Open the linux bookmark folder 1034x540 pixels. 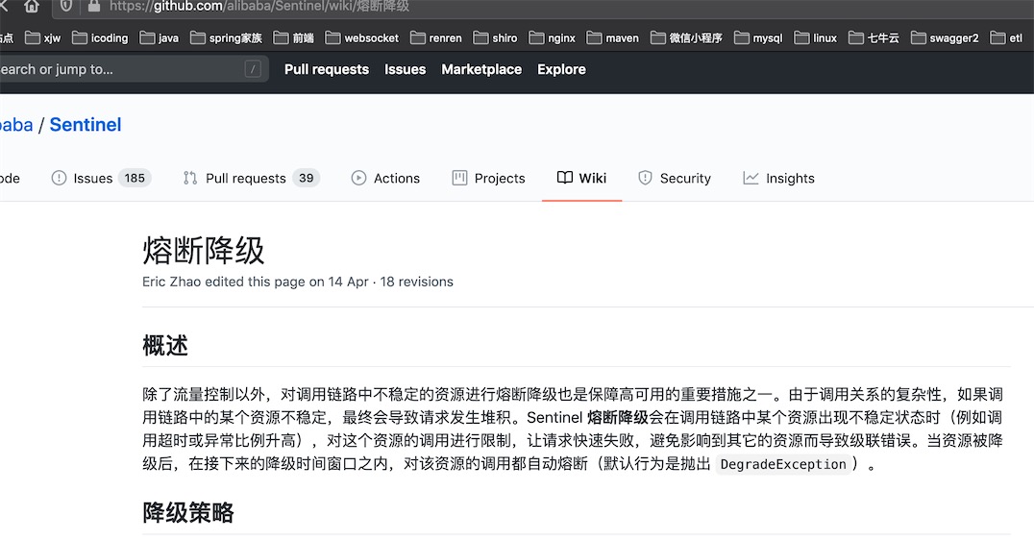coord(816,37)
